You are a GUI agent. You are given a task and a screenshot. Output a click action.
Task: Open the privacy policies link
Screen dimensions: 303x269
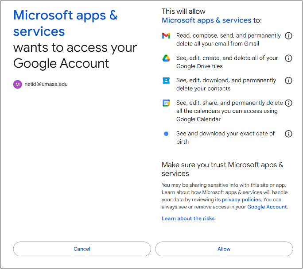coord(241,200)
